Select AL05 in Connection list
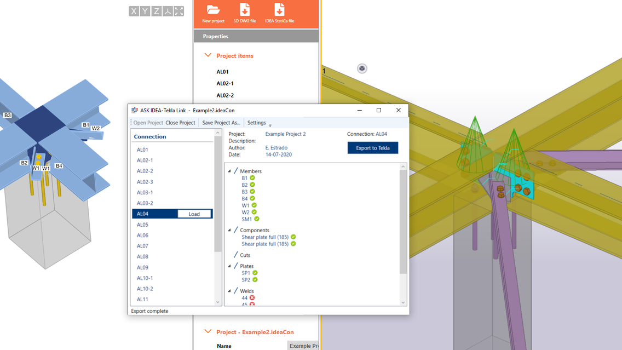 click(x=142, y=225)
